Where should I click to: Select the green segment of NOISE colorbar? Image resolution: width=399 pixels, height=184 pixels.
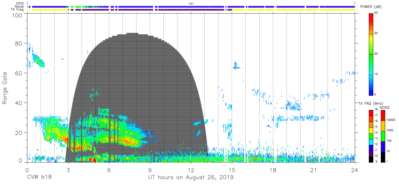pos(383,136)
